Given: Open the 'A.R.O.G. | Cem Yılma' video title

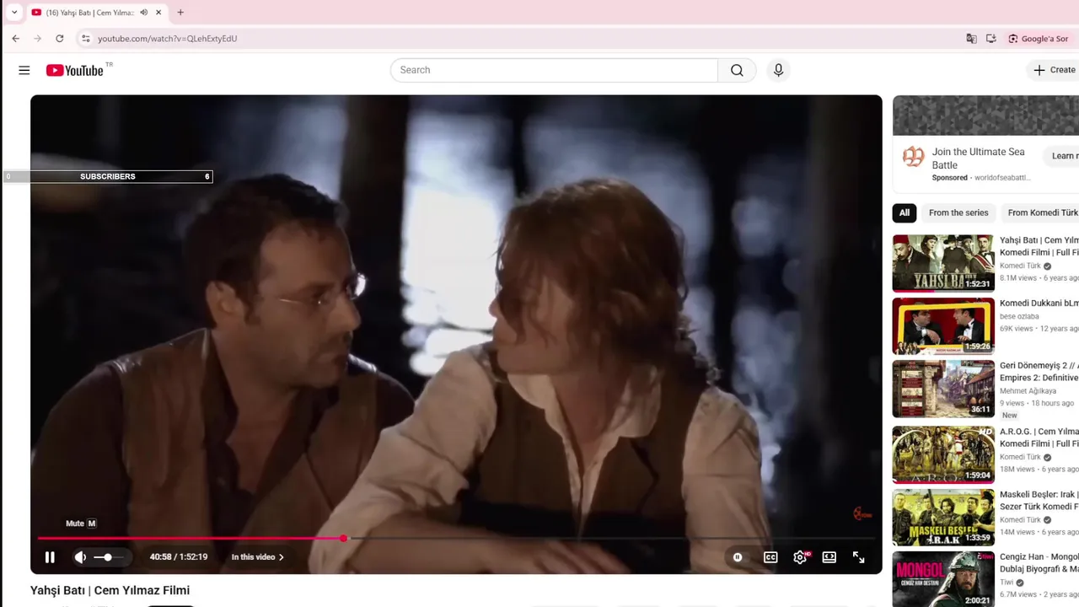Looking at the screenshot, I should click(1039, 438).
